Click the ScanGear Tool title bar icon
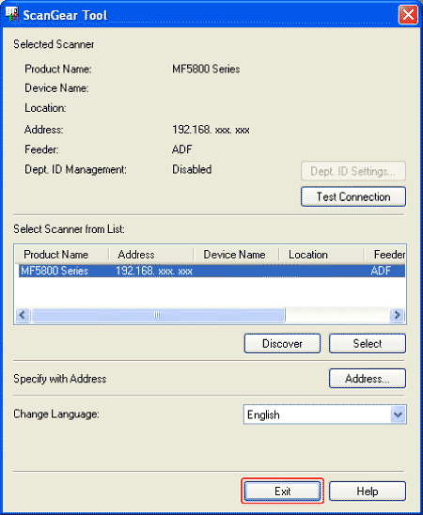This screenshot has width=423, height=515. 12,15
